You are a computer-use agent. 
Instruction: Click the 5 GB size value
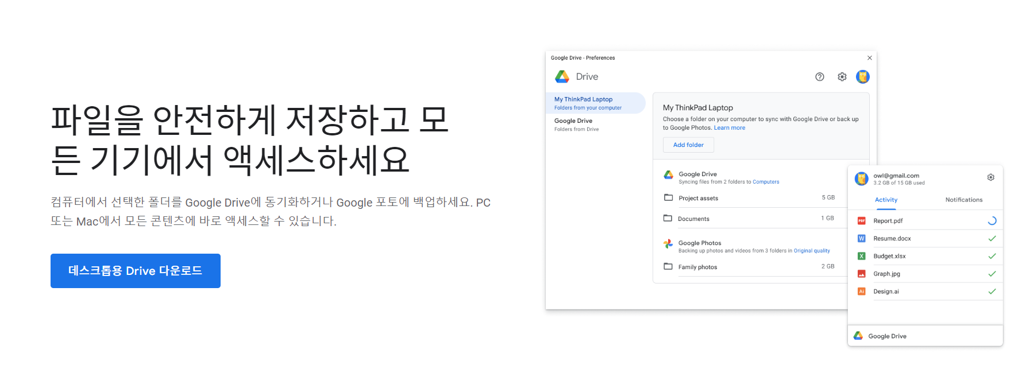[x=828, y=197]
